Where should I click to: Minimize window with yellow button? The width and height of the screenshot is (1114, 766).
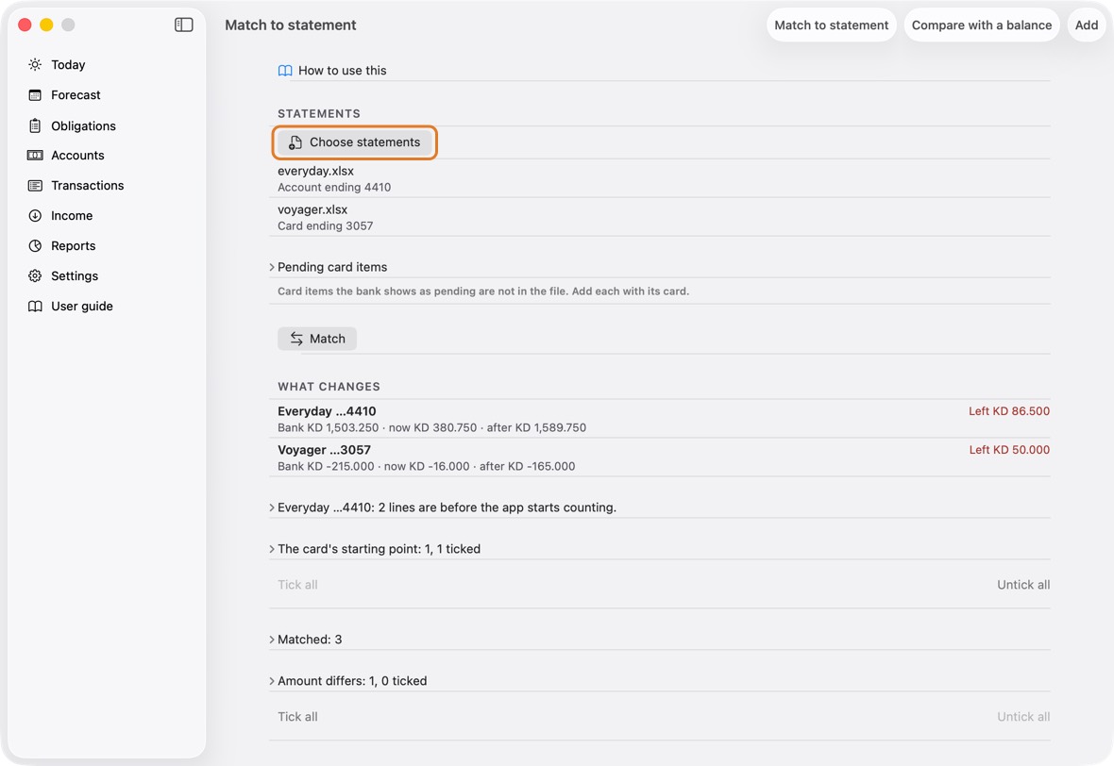pos(46,25)
